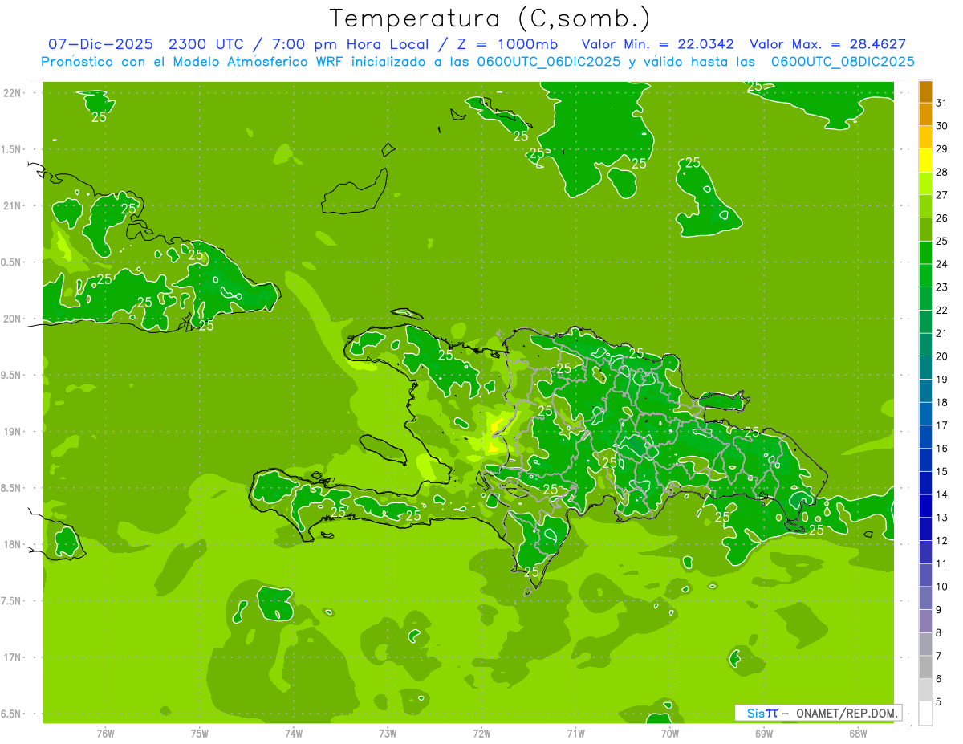Click the 17N latitude axis label

point(12,657)
